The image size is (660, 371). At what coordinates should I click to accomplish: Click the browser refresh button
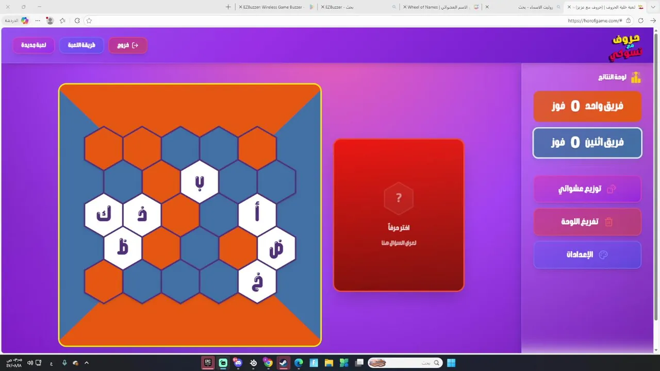point(641,21)
